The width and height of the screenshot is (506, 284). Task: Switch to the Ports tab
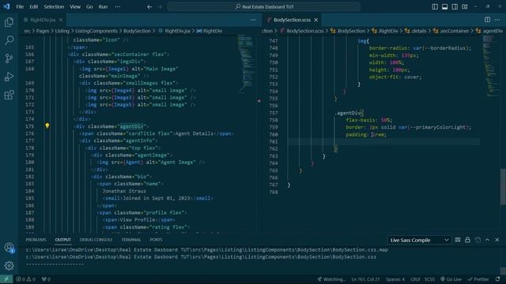(156, 240)
